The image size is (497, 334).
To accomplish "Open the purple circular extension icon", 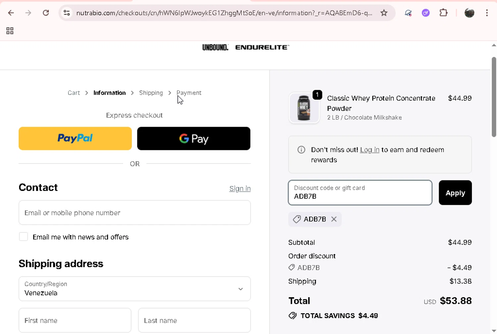I will click(x=426, y=13).
